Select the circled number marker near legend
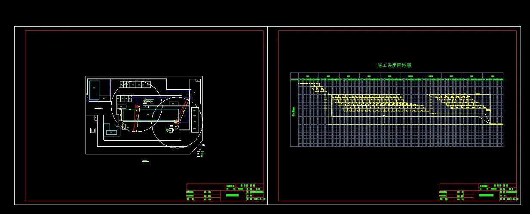Image resolution: width=530 pixels, height=214 pixels. tap(204, 145)
